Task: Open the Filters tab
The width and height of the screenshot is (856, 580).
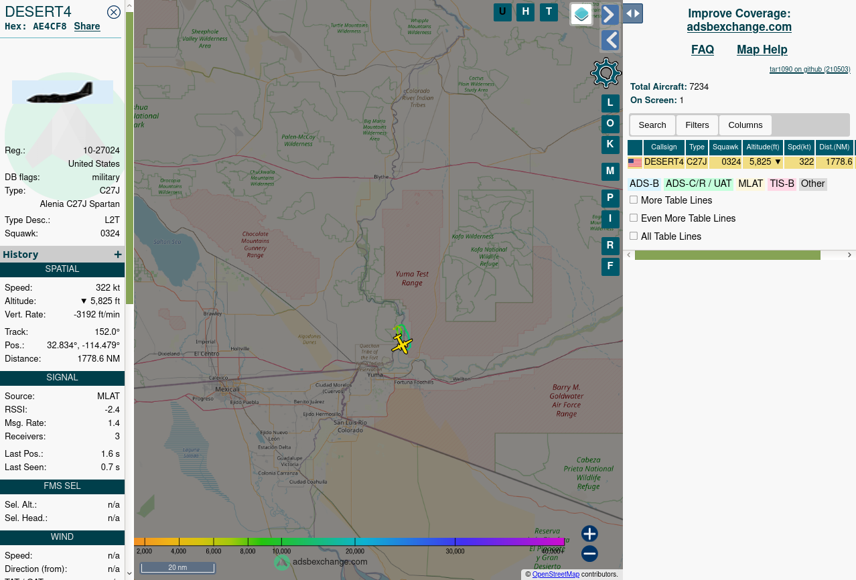Action: 697,125
